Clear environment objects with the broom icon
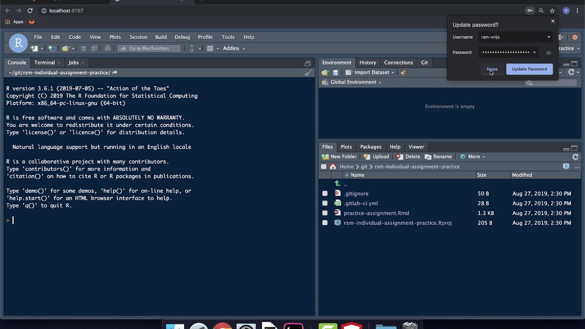585x329 pixels. click(x=403, y=73)
